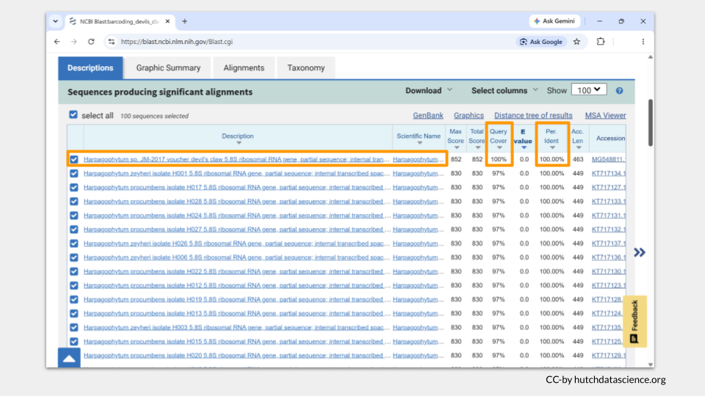Click the page vertical scrollbar thumb
The height and width of the screenshot is (396, 705).
click(x=650, y=122)
